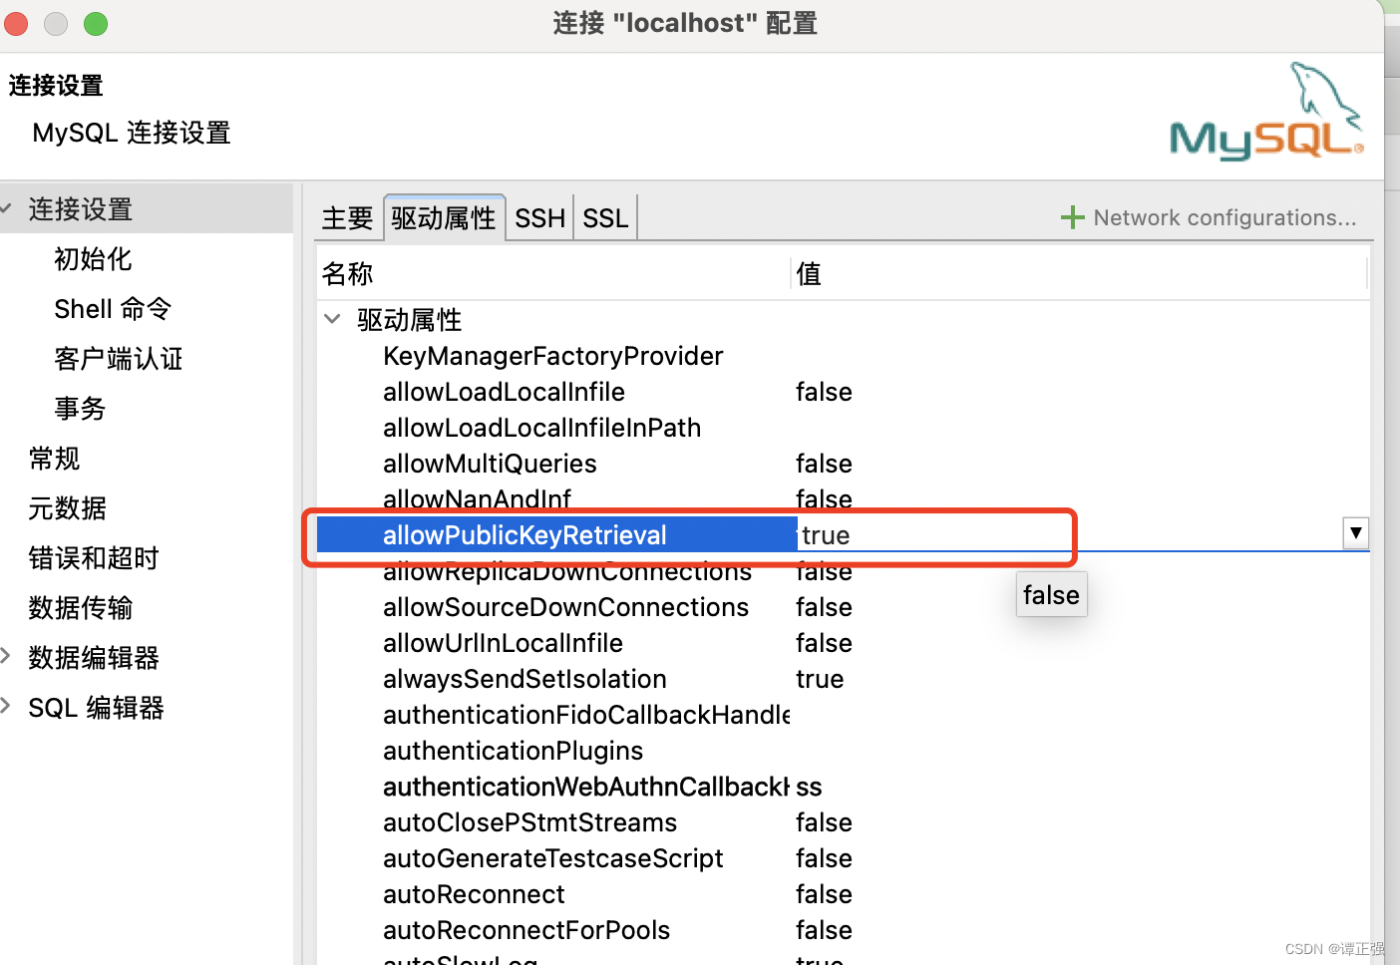
Task: Click the false value of allowSourceDownConnections
Action: 824,607
